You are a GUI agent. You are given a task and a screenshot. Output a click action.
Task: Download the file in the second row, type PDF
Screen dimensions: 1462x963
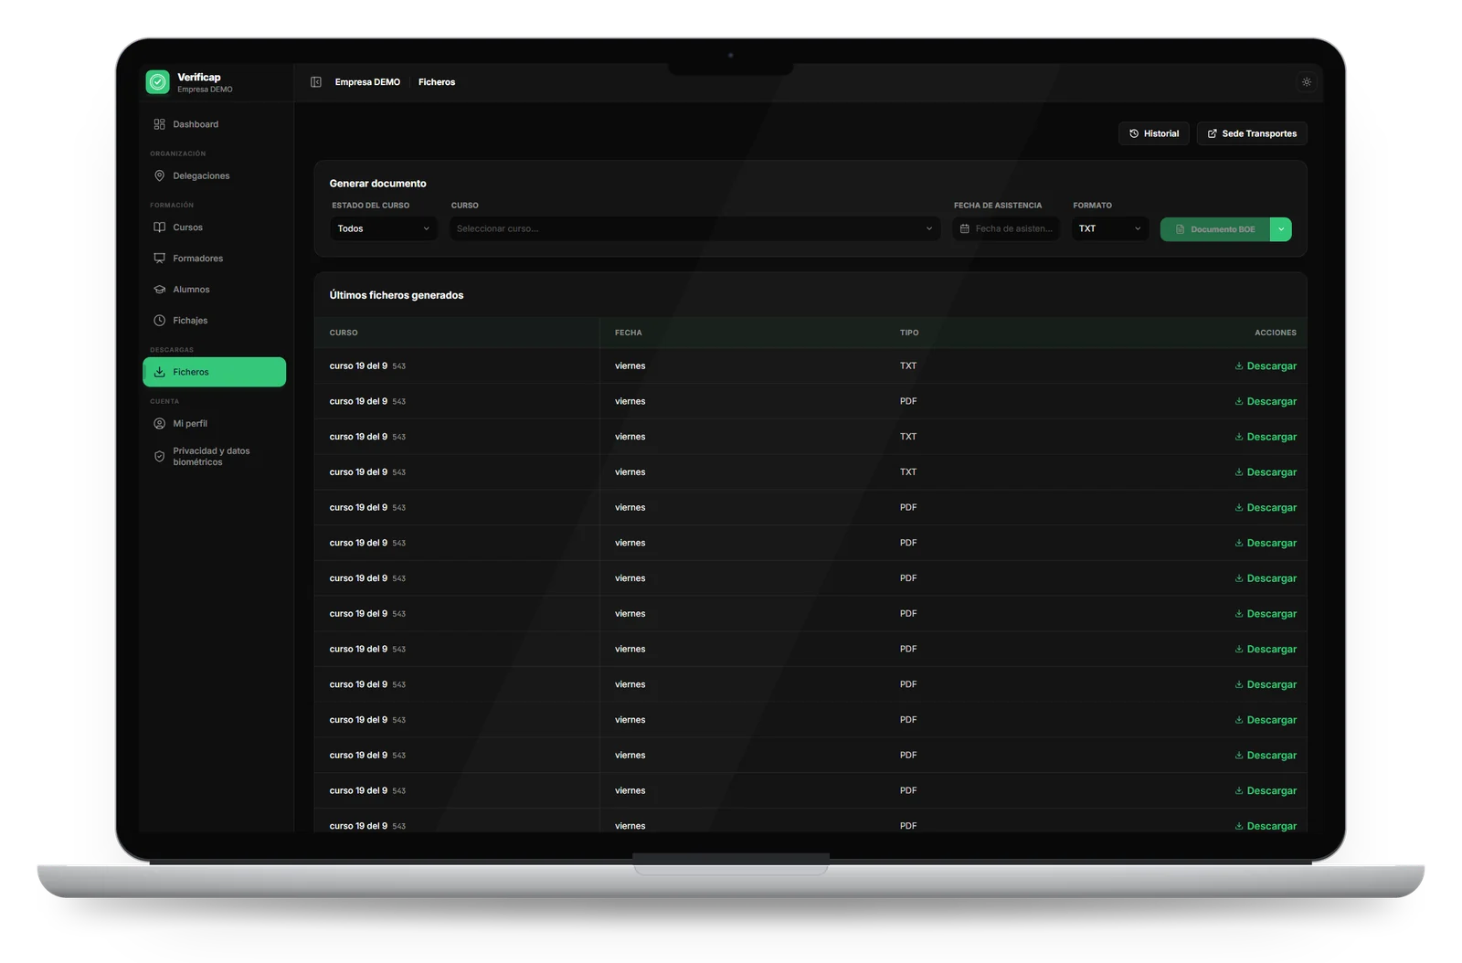pyautogui.click(x=1266, y=402)
